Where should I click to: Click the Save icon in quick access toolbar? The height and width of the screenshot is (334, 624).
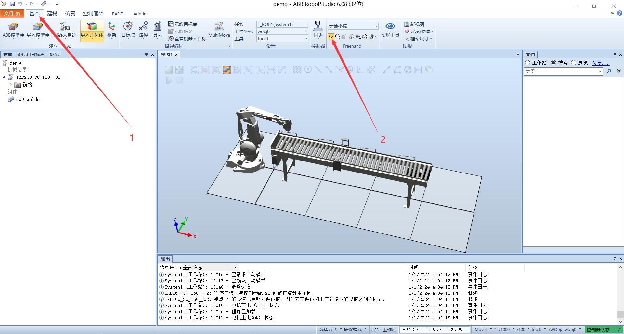coord(12,4)
